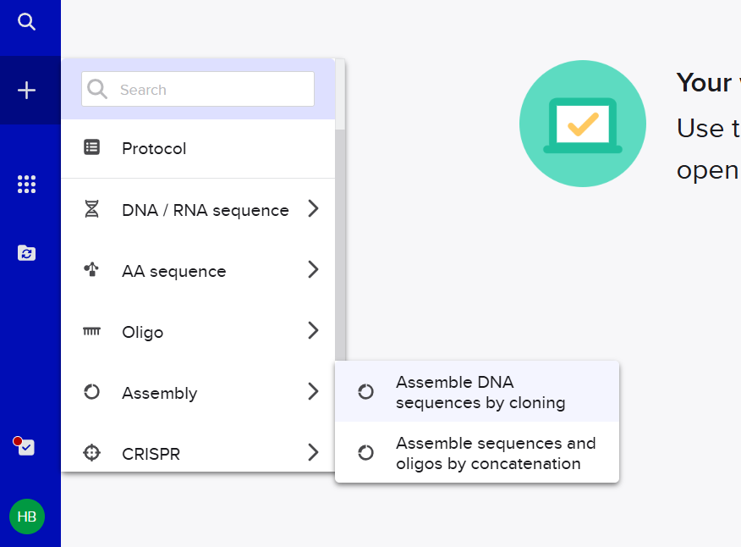This screenshot has height=547, width=741.
Task: Select the Protocol menu entry
Action: 198,148
